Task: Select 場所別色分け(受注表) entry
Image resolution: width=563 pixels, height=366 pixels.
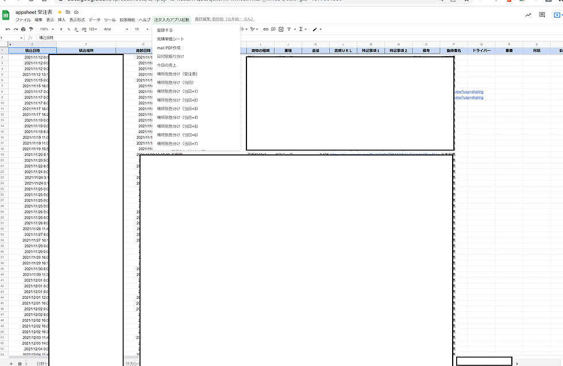Action: (178, 74)
